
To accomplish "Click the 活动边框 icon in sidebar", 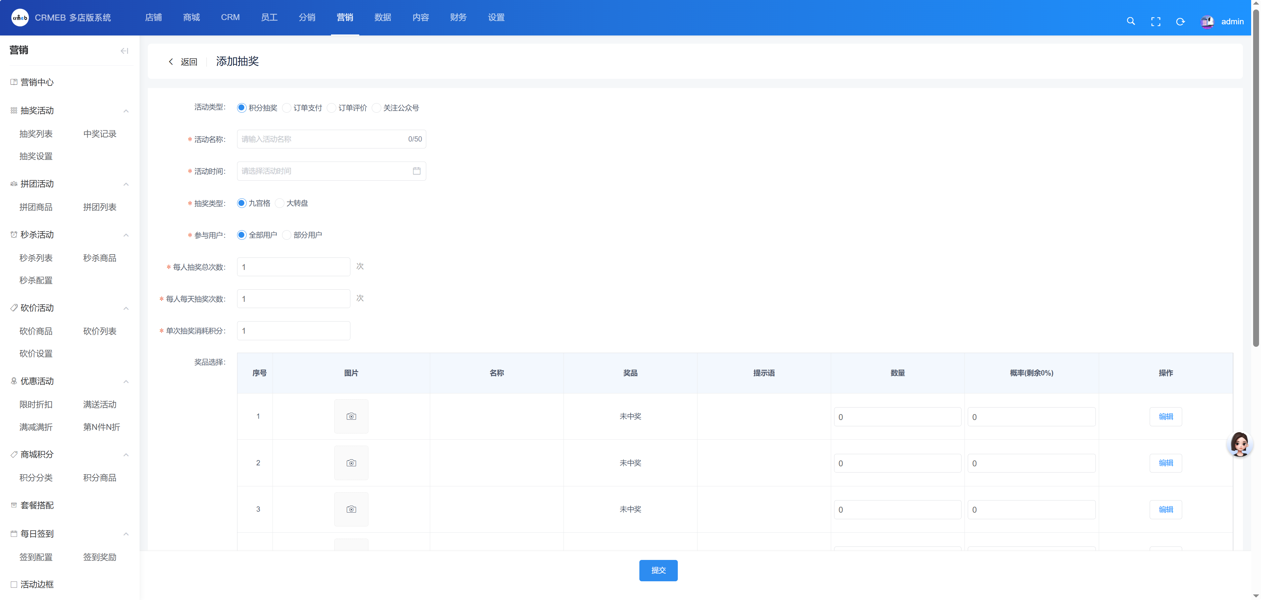I will pos(14,584).
